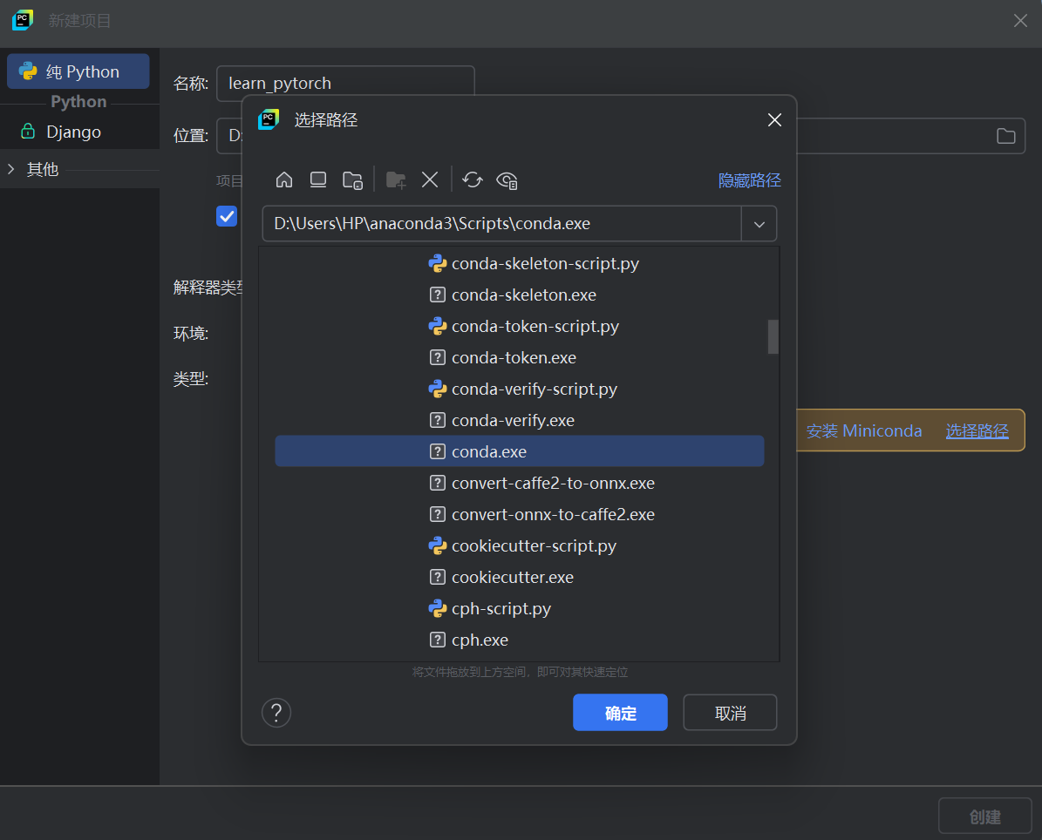
Task: Cancel with 取消 button
Action: pyautogui.click(x=730, y=713)
